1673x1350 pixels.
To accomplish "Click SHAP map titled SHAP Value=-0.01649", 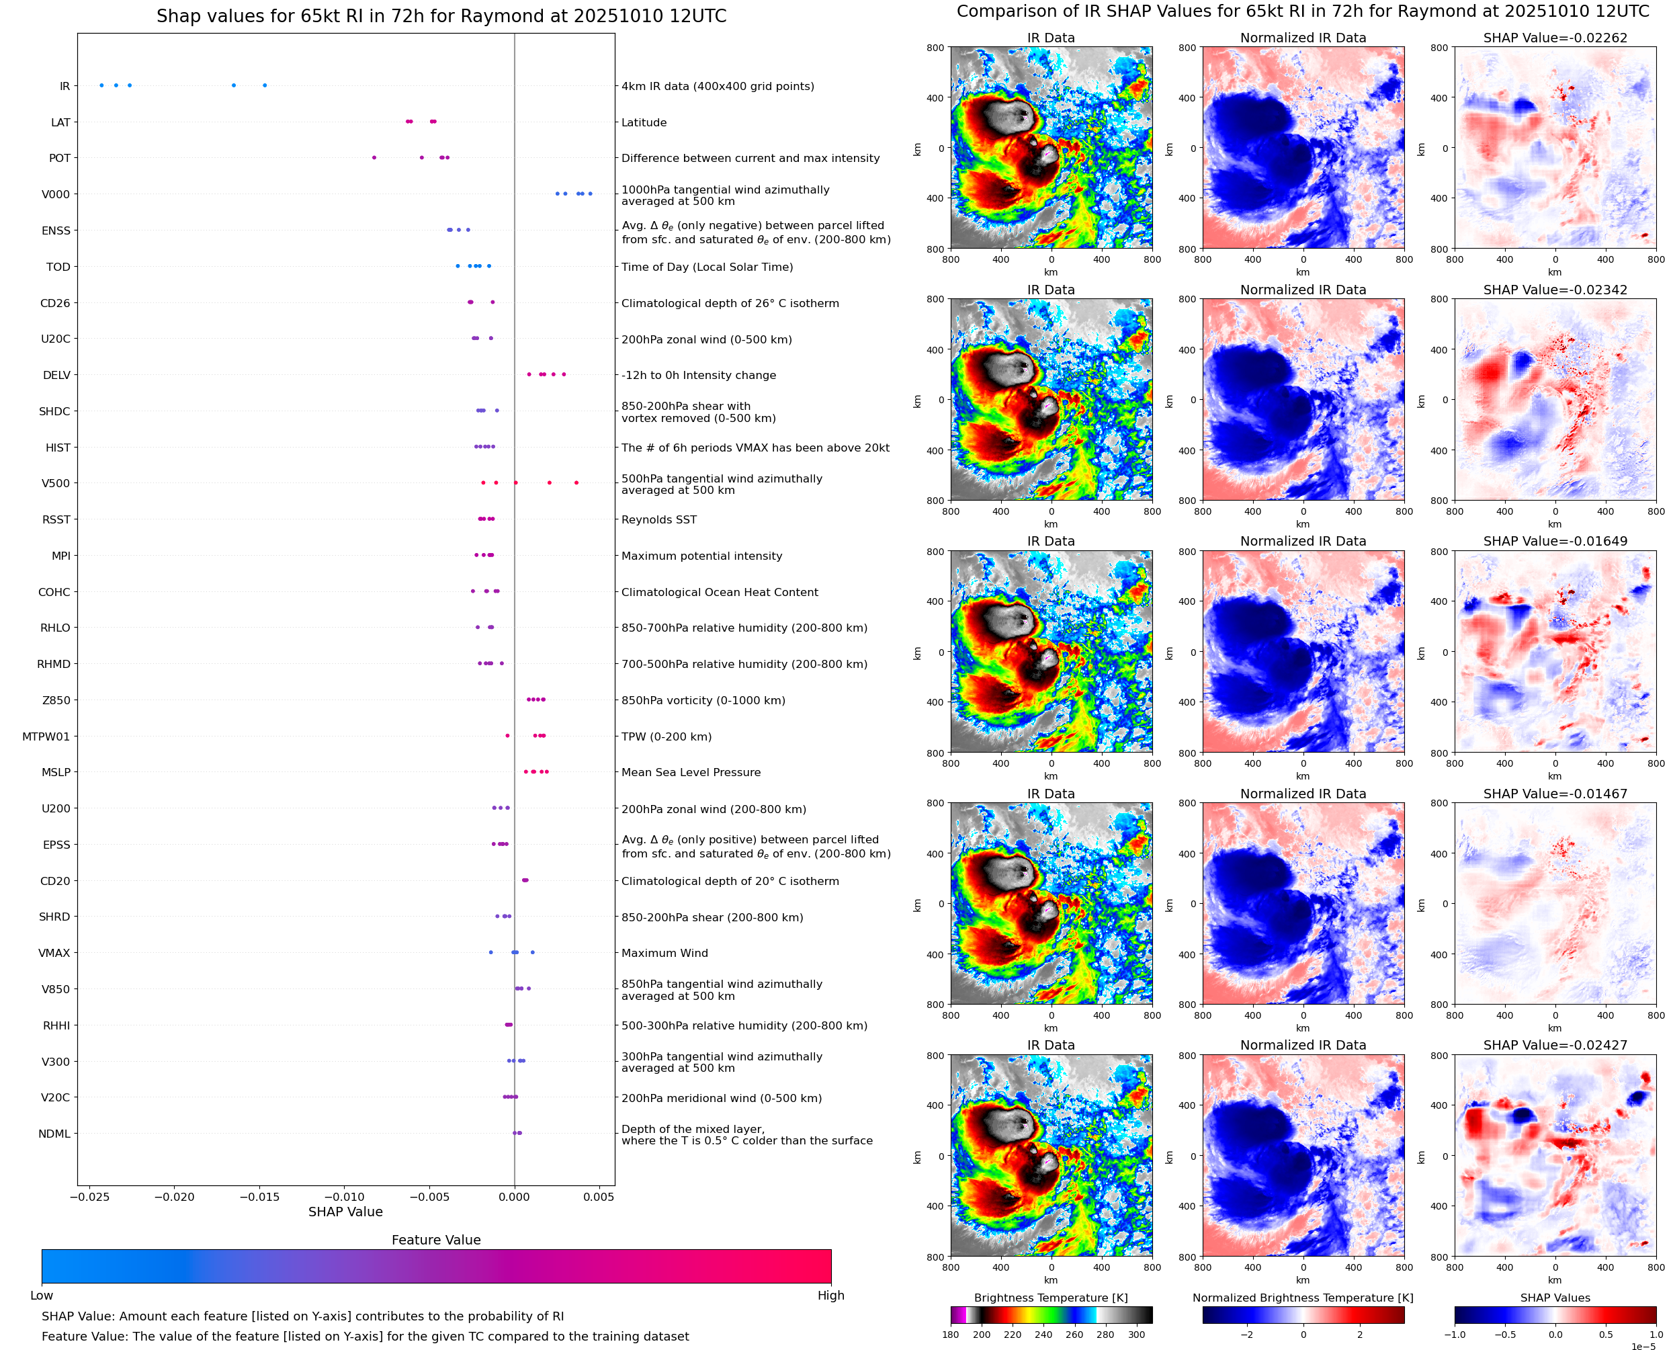I will [x=1555, y=652].
